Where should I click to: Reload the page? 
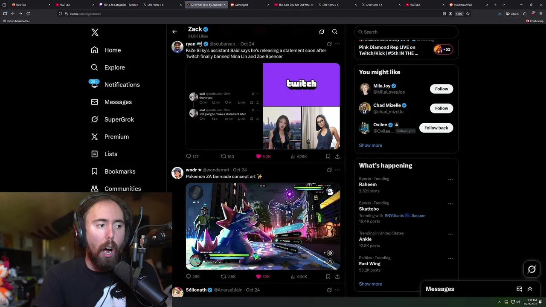(x=28, y=14)
